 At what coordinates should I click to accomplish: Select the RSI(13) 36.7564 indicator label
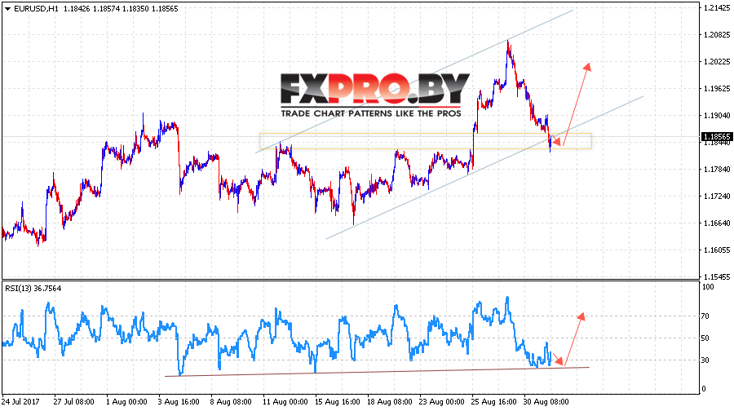[x=33, y=289]
